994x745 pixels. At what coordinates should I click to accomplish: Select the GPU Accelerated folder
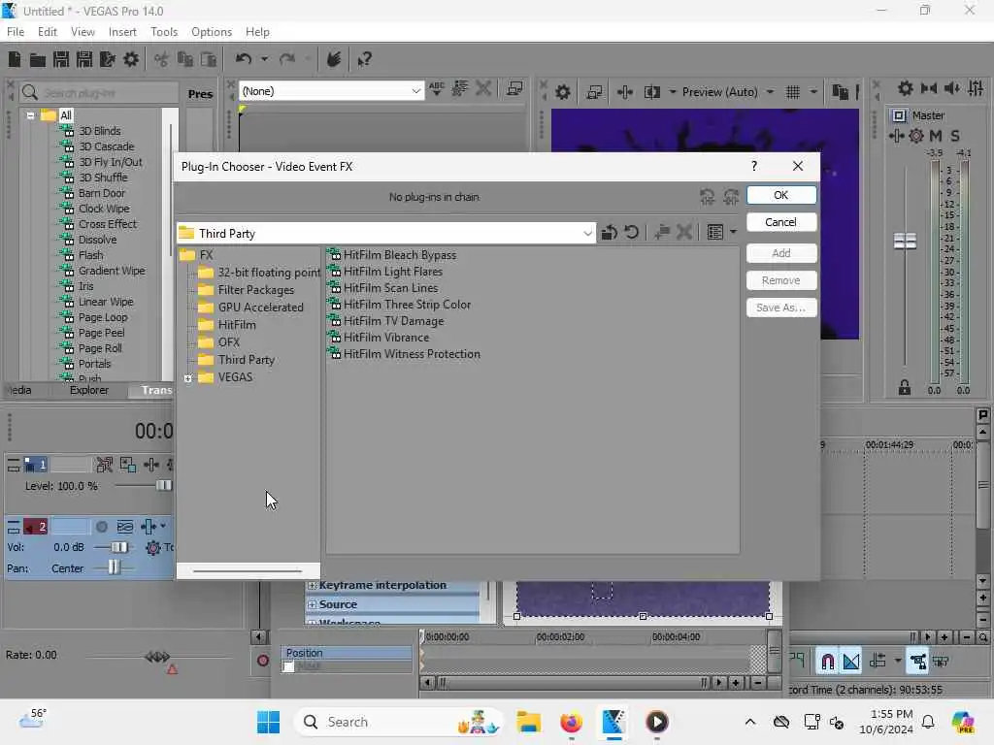[260, 308]
